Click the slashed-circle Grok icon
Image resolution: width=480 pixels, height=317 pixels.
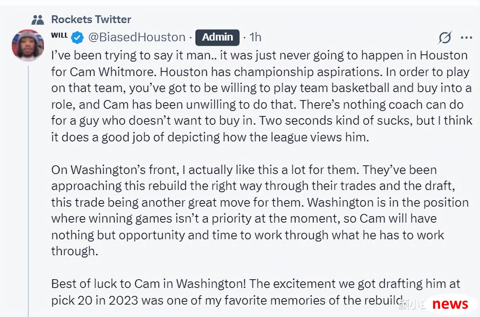[x=445, y=37]
